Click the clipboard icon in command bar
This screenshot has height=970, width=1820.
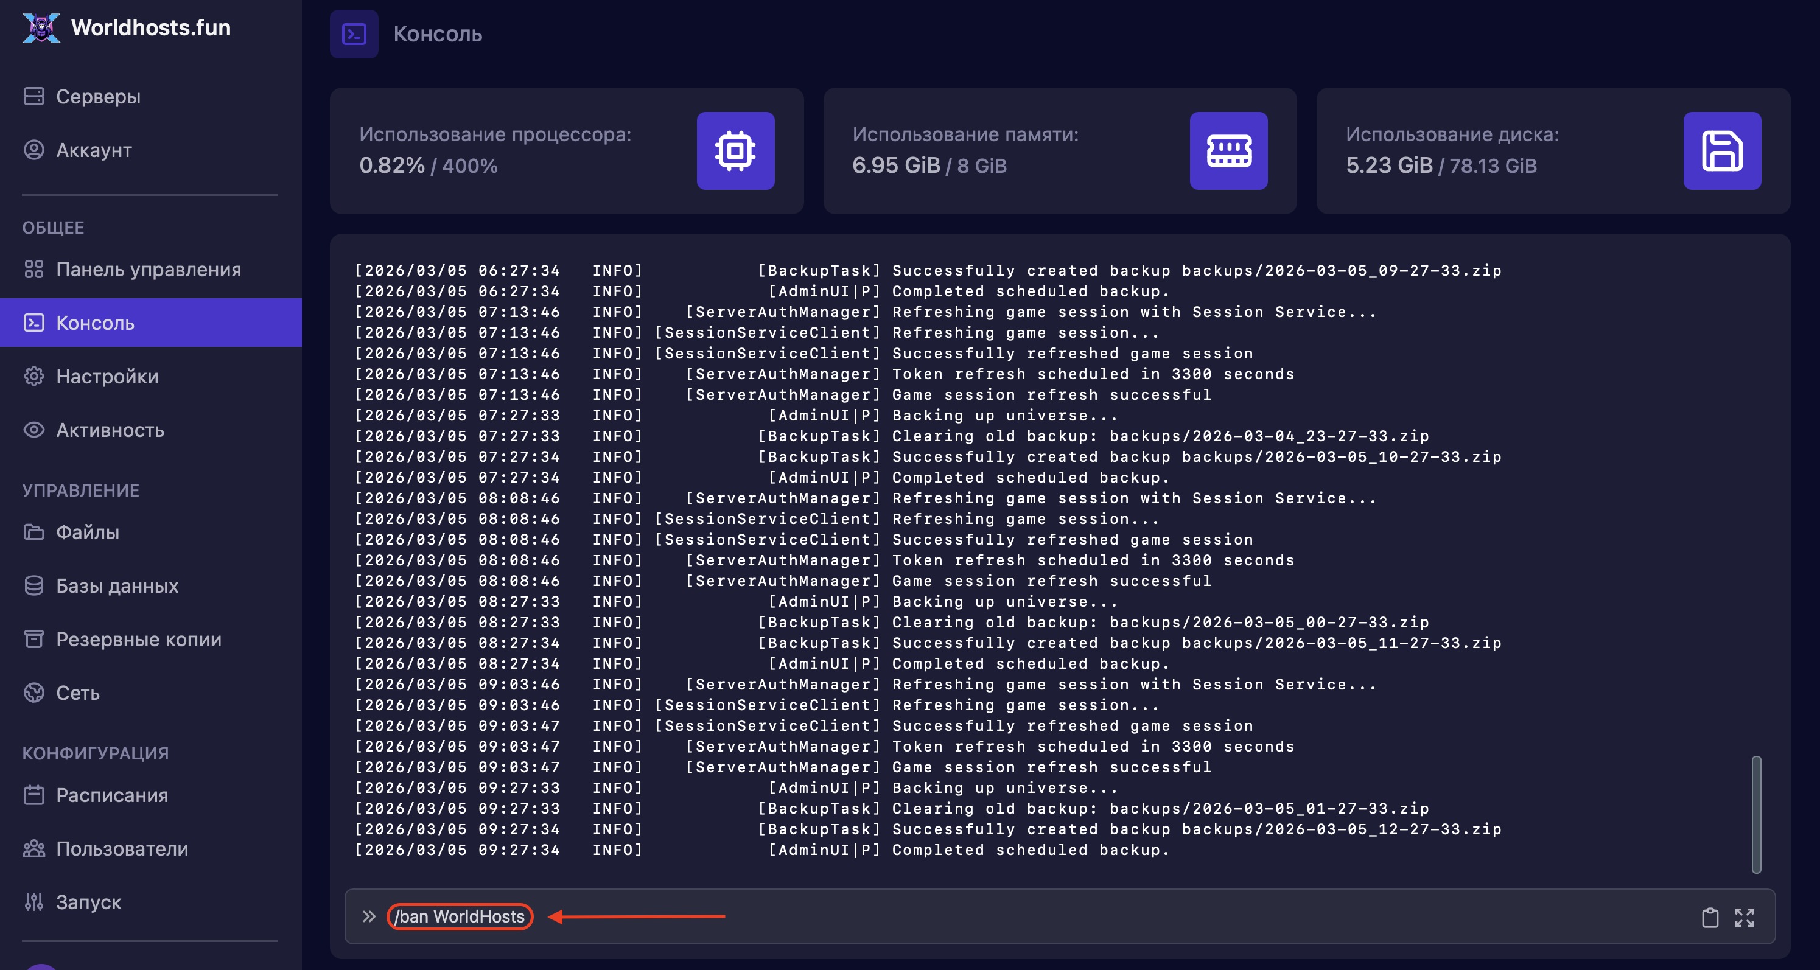tap(1709, 917)
